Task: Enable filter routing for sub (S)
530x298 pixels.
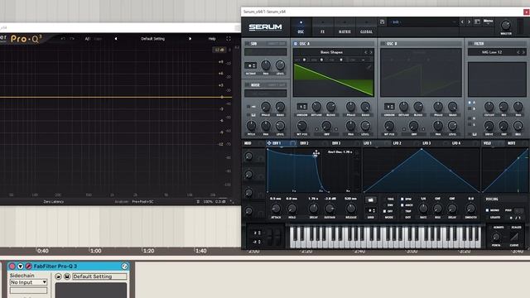Action: (x=470, y=125)
